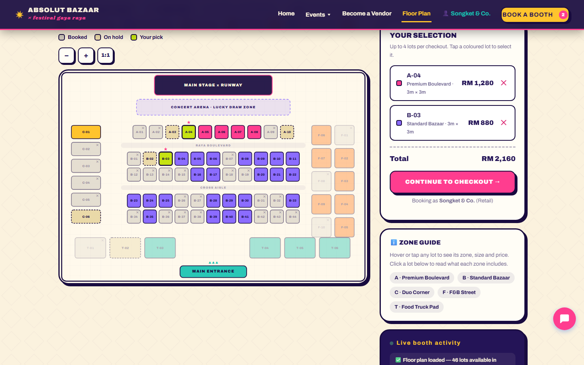This screenshot has height=365, width=584.
Task: Click the B-03 selection color marker
Action: [399, 123]
